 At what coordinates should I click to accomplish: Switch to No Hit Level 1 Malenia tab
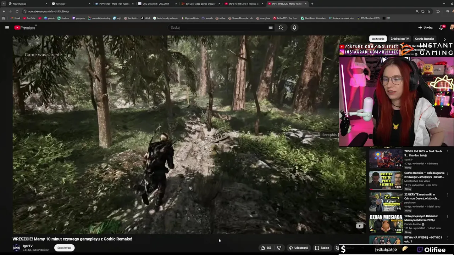click(243, 4)
